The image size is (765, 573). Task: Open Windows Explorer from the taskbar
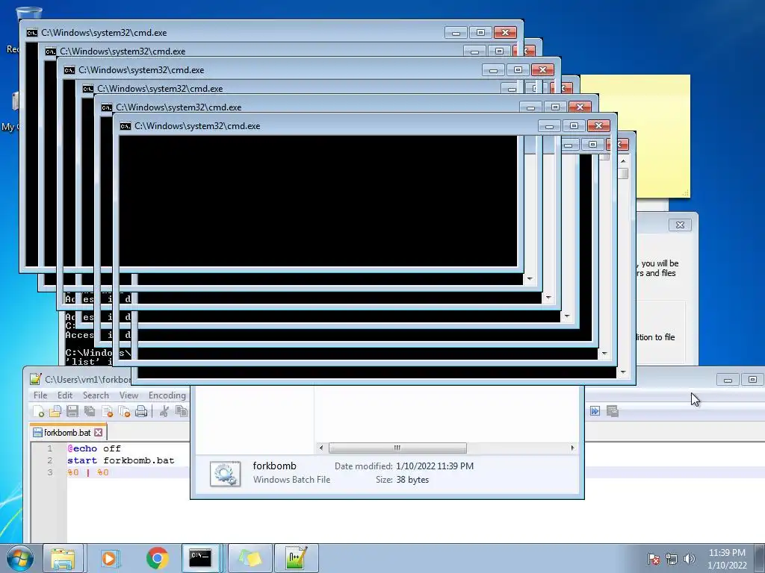pyautogui.click(x=64, y=558)
